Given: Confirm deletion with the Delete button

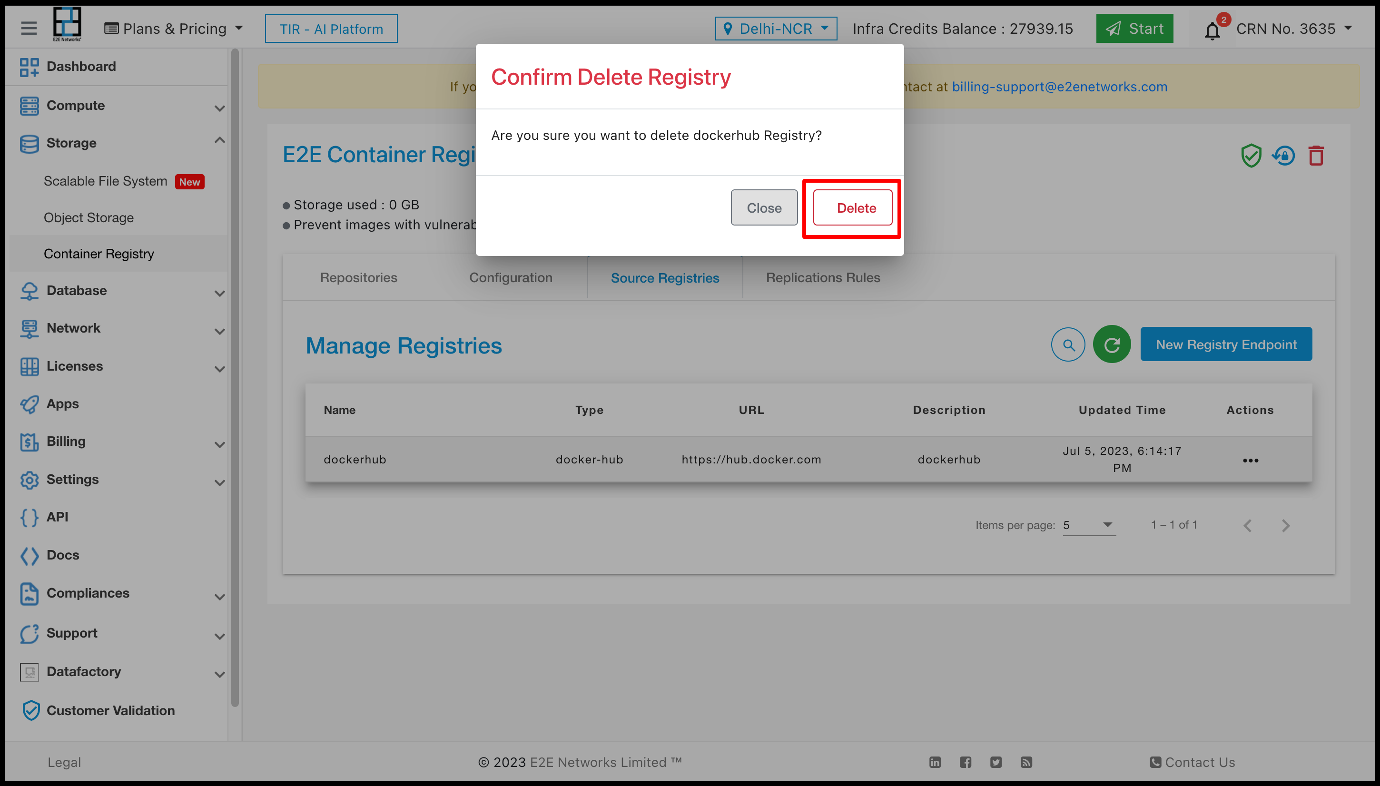Looking at the screenshot, I should [853, 208].
